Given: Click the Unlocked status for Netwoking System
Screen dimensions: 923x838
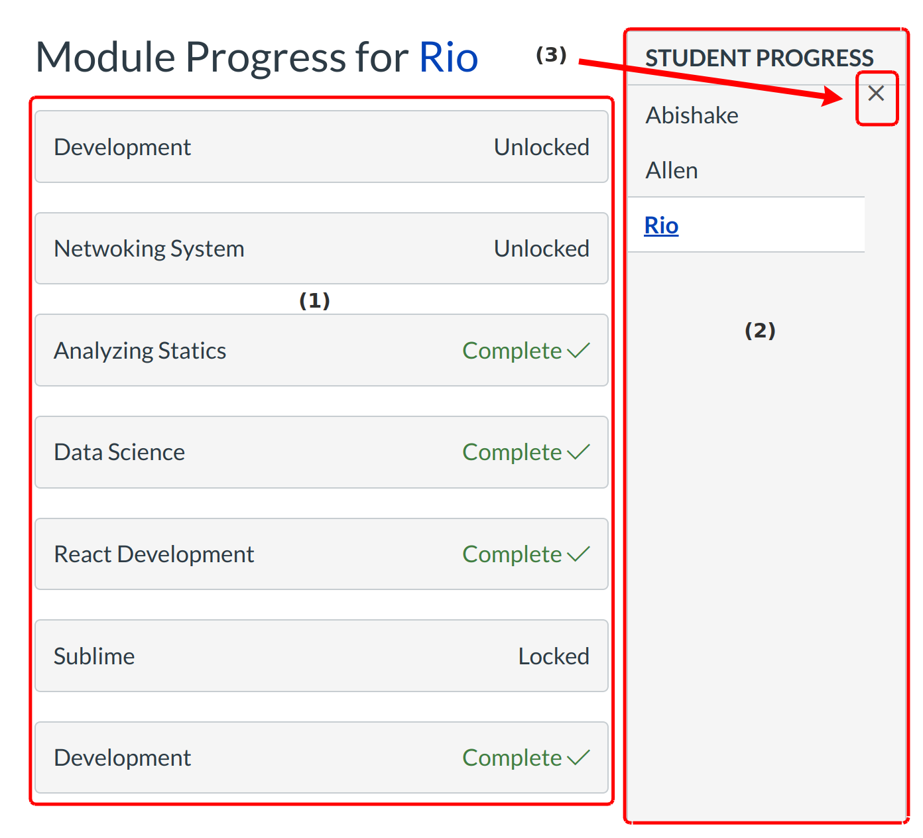Looking at the screenshot, I should (541, 249).
